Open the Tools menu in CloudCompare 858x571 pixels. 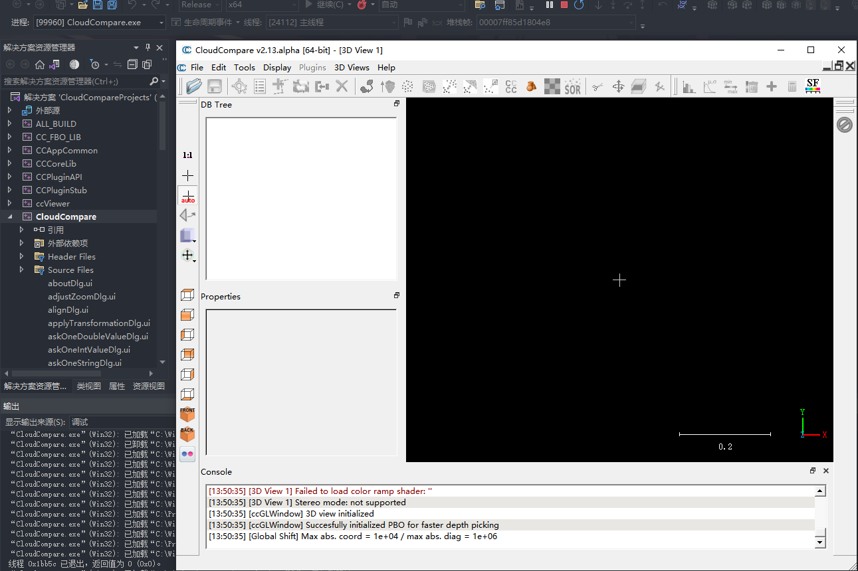pos(245,67)
